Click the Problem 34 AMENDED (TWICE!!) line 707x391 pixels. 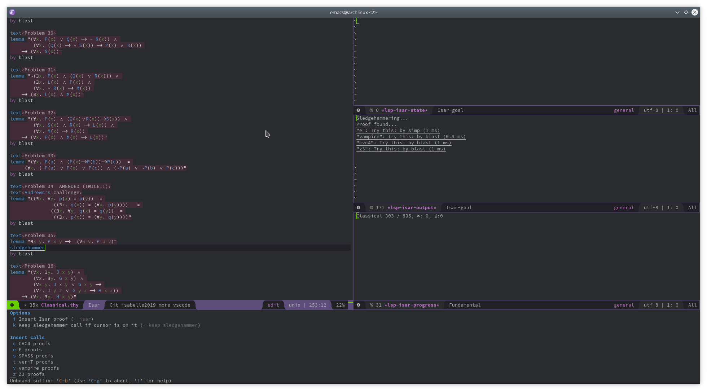tap(61, 186)
